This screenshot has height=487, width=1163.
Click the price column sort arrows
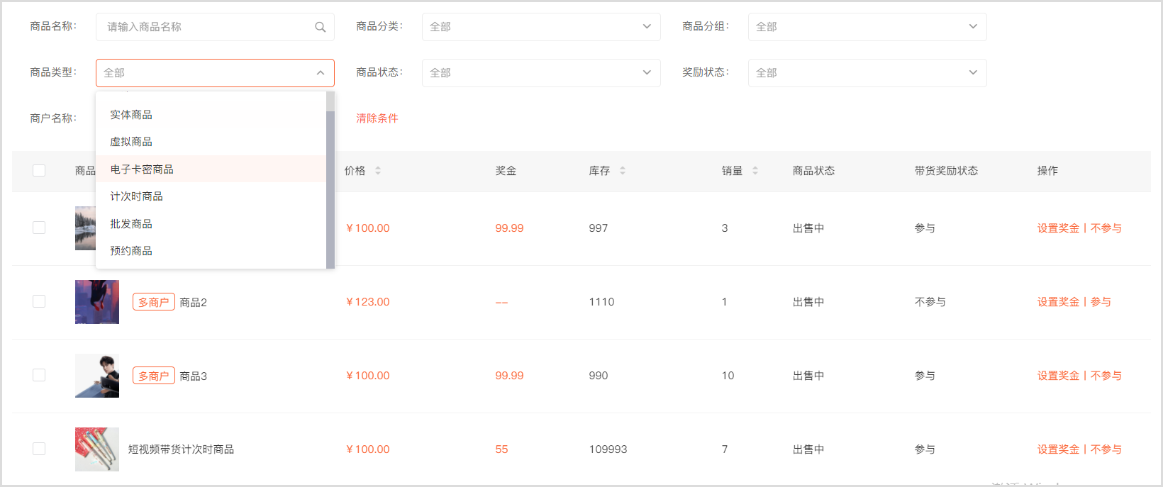point(378,171)
